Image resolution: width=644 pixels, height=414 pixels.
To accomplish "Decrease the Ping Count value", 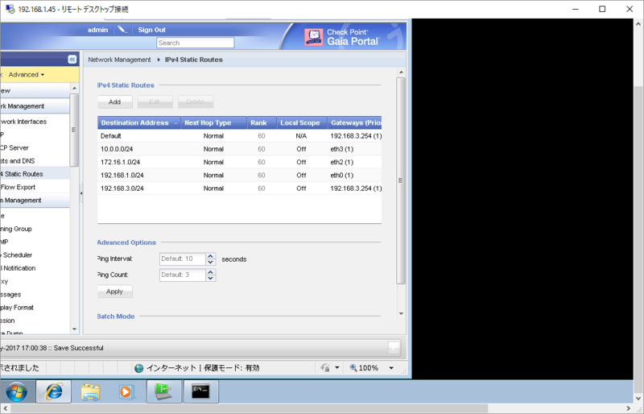I will [x=210, y=278].
